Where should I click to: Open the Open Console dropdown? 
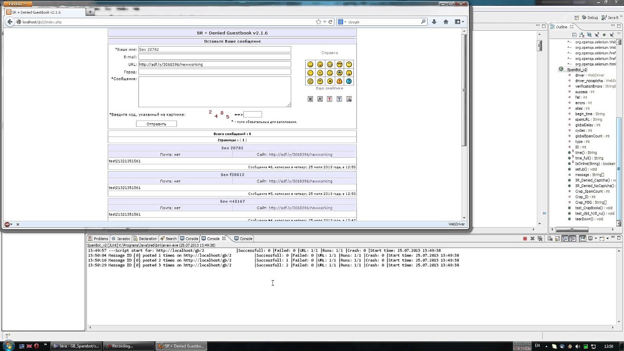click(x=607, y=238)
